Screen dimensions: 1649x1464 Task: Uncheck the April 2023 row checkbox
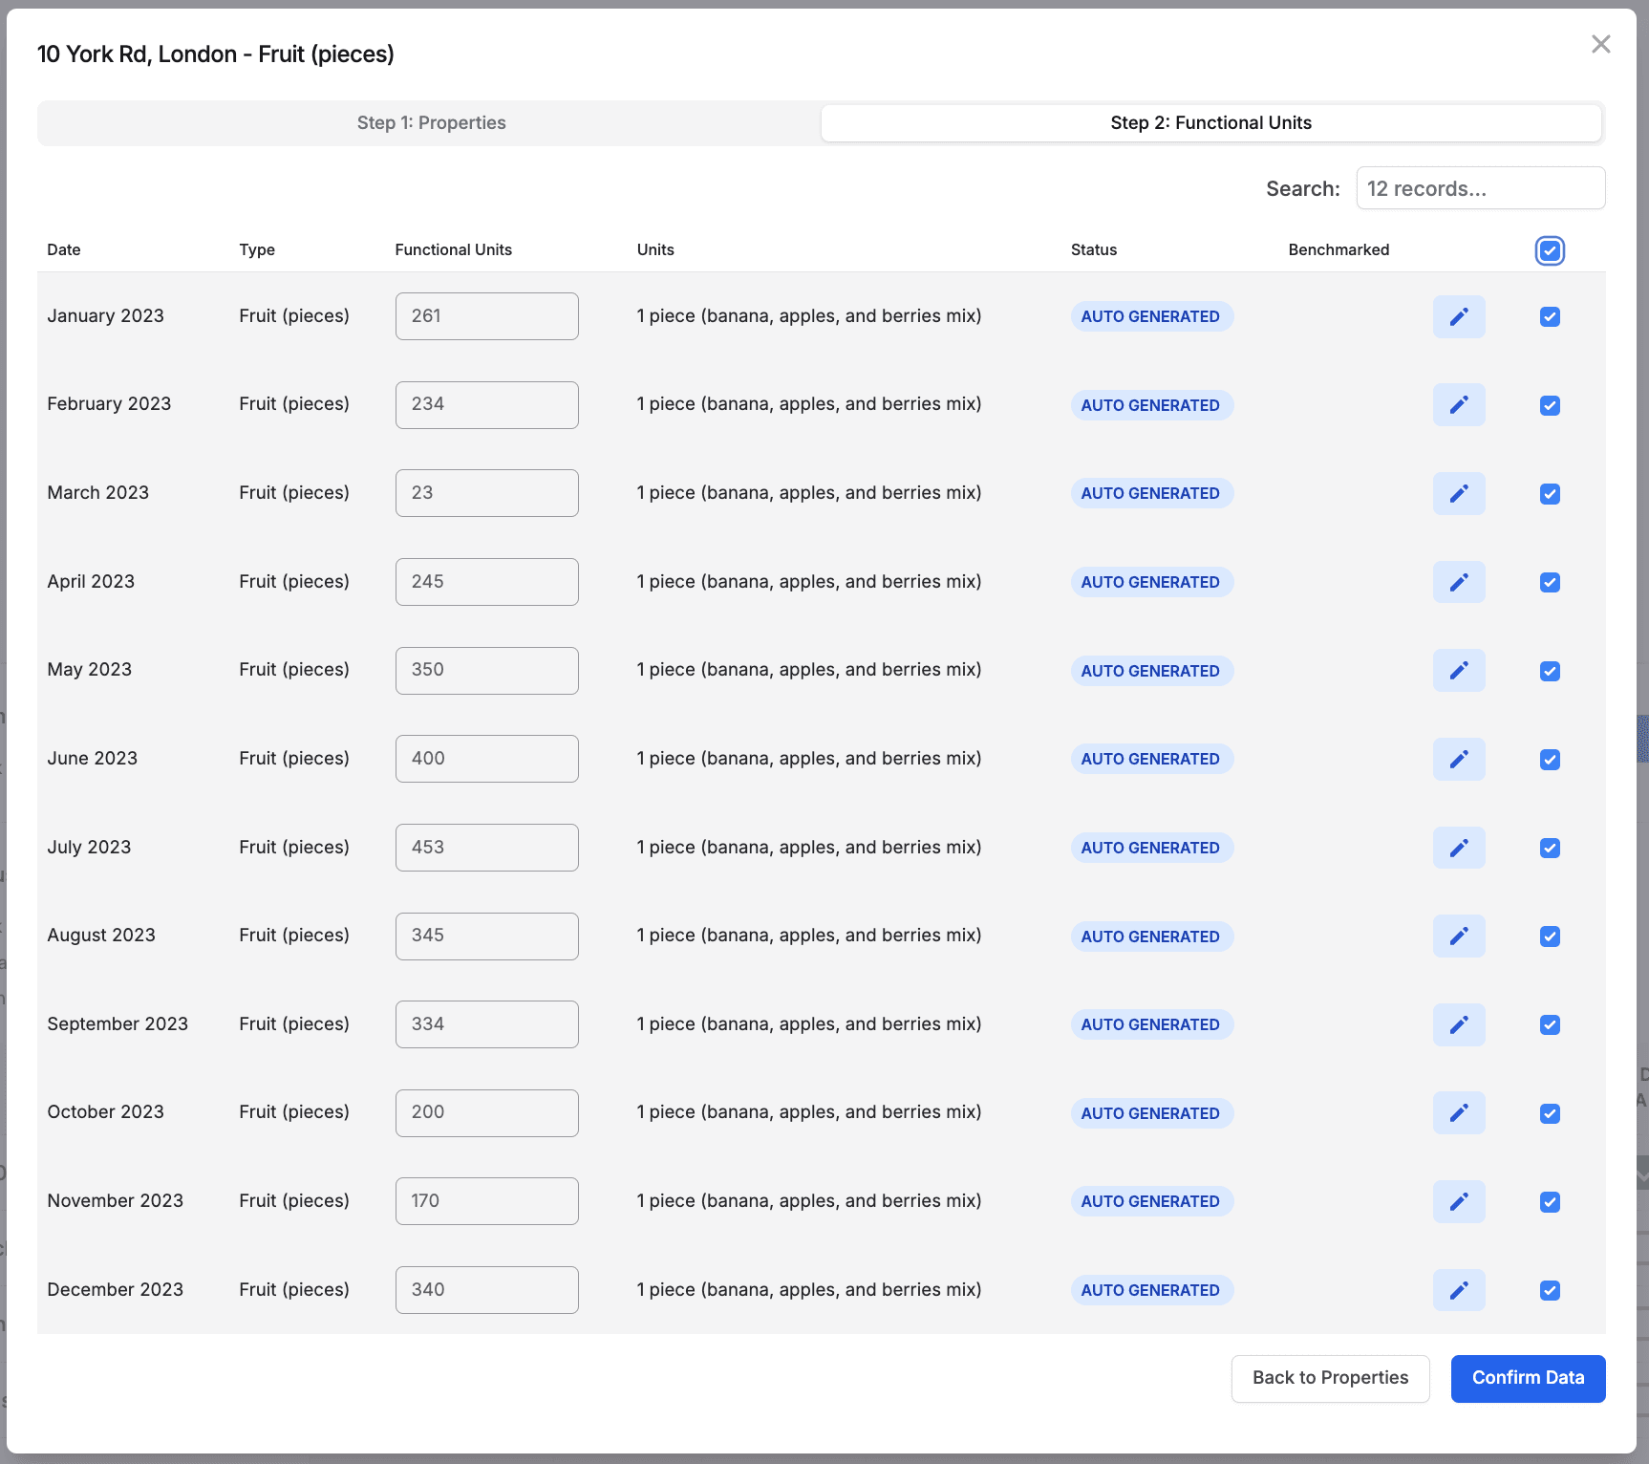tap(1550, 582)
